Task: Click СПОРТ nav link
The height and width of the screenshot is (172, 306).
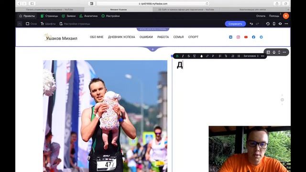Action: [193, 37]
